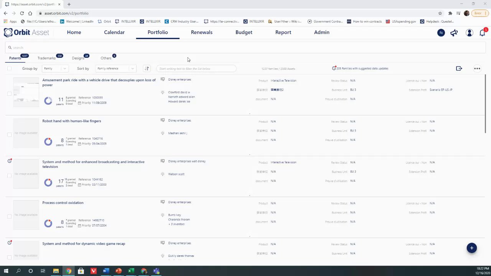The height and width of the screenshot is (276, 491).
Task: Toggle the sort direction arrows icon
Action: tap(147, 69)
